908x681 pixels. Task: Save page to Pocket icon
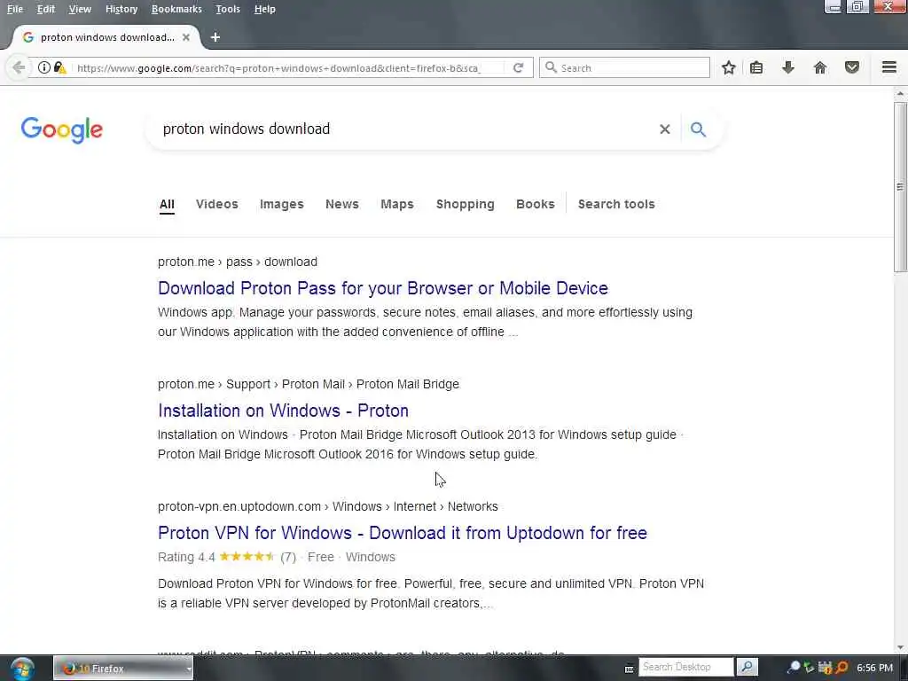[x=852, y=67]
